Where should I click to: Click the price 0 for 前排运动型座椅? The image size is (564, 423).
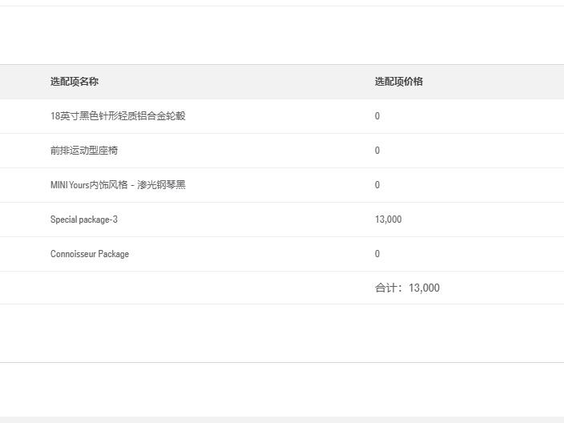(377, 151)
